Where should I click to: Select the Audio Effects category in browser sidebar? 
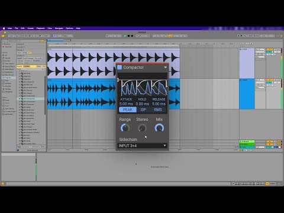pos(8,66)
